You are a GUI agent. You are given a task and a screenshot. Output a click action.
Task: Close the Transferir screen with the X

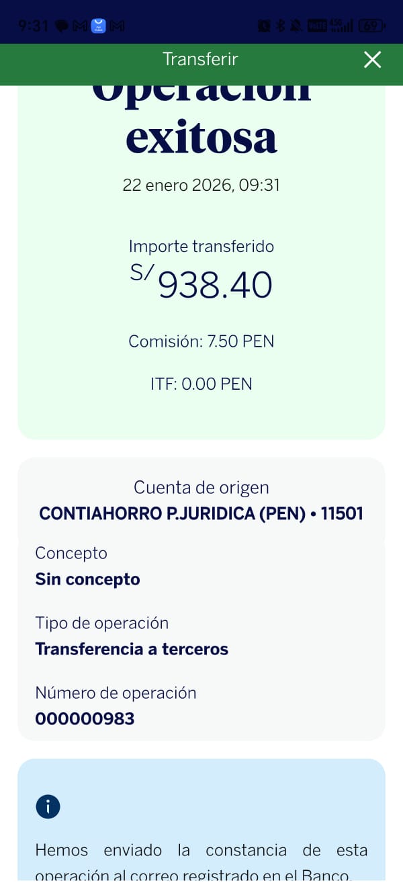(372, 60)
